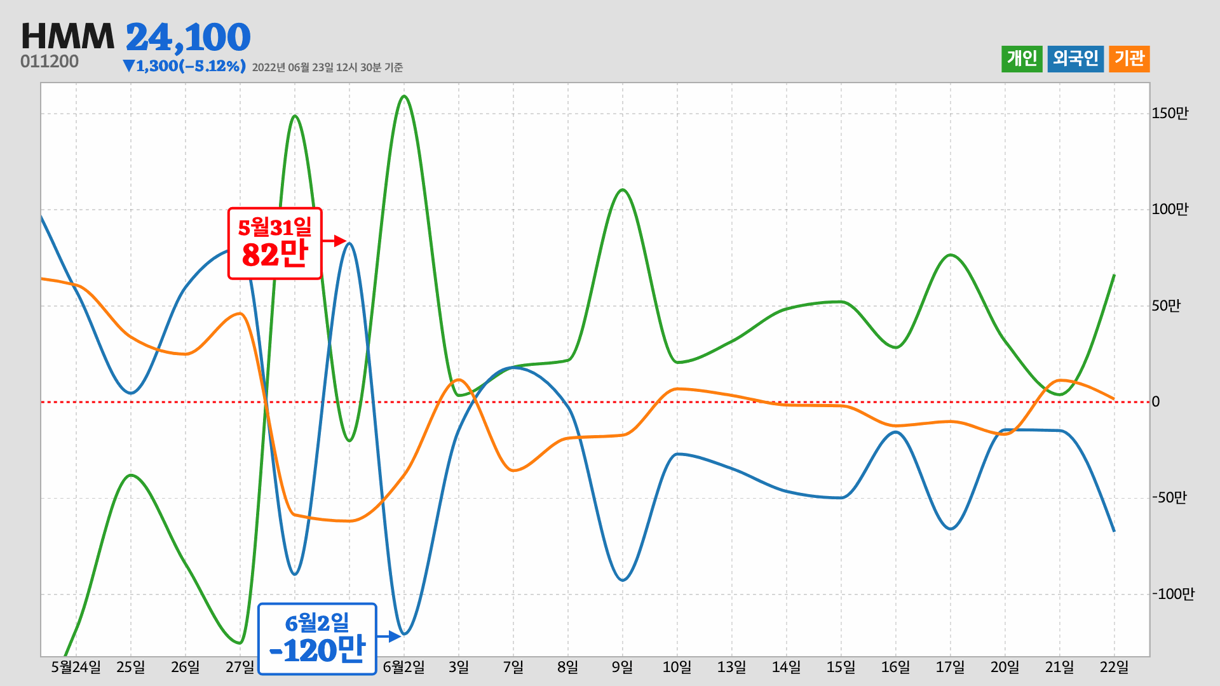Click the 24,100 current price figure

point(188,37)
